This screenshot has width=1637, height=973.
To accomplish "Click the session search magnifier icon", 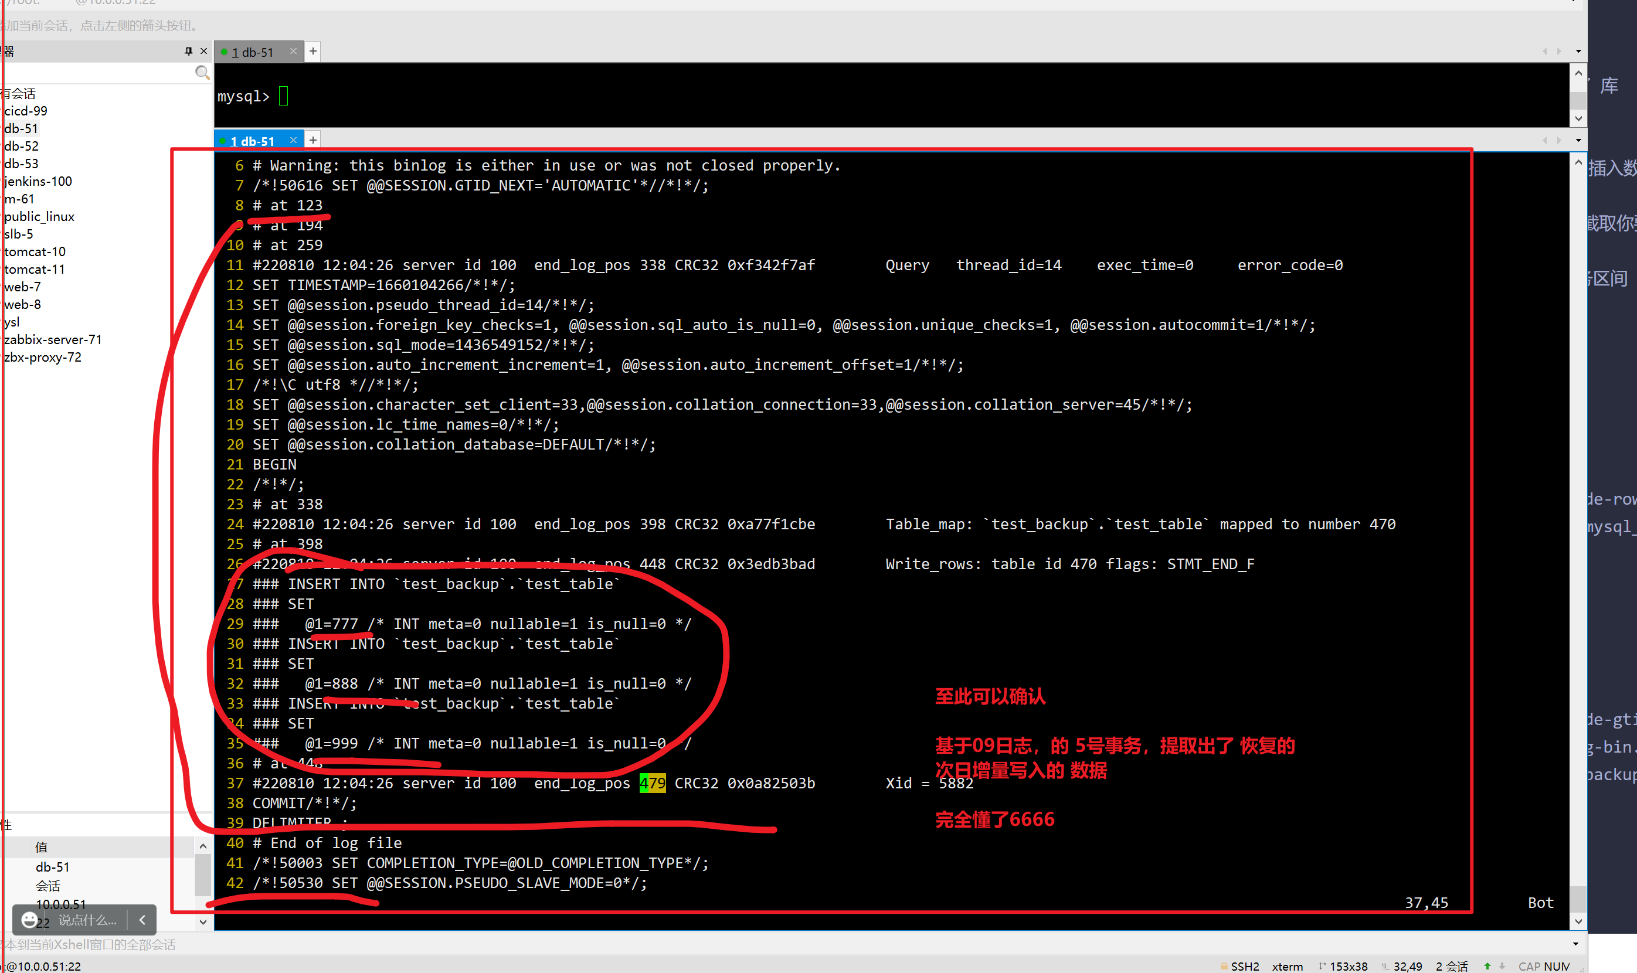I will (x=202, y=73).
